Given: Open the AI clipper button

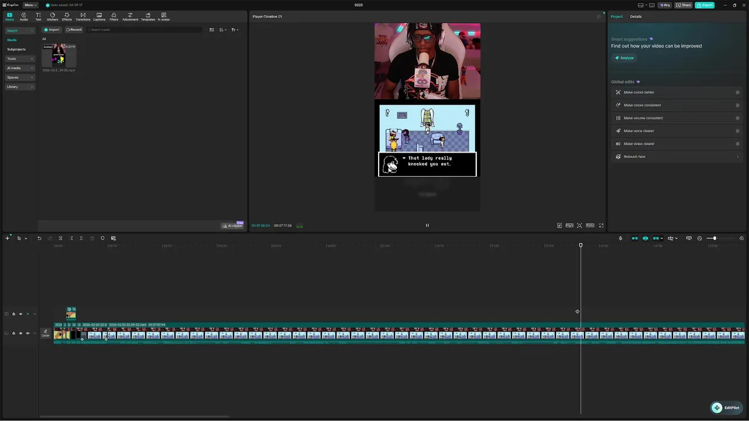Looking at the screenshot, I should (x=233, y=226).
